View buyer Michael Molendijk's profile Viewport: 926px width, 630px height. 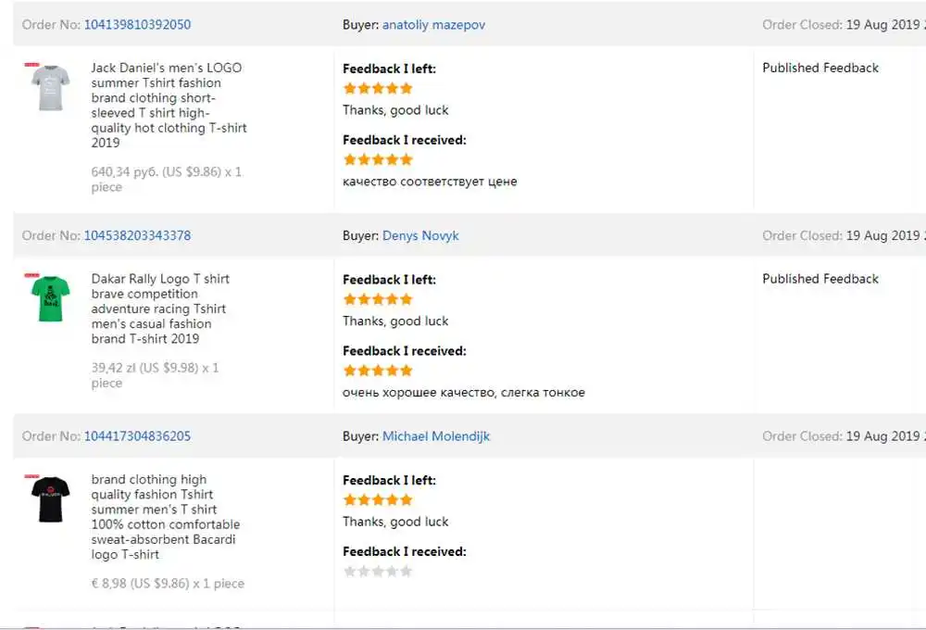(x=436, y=436)
